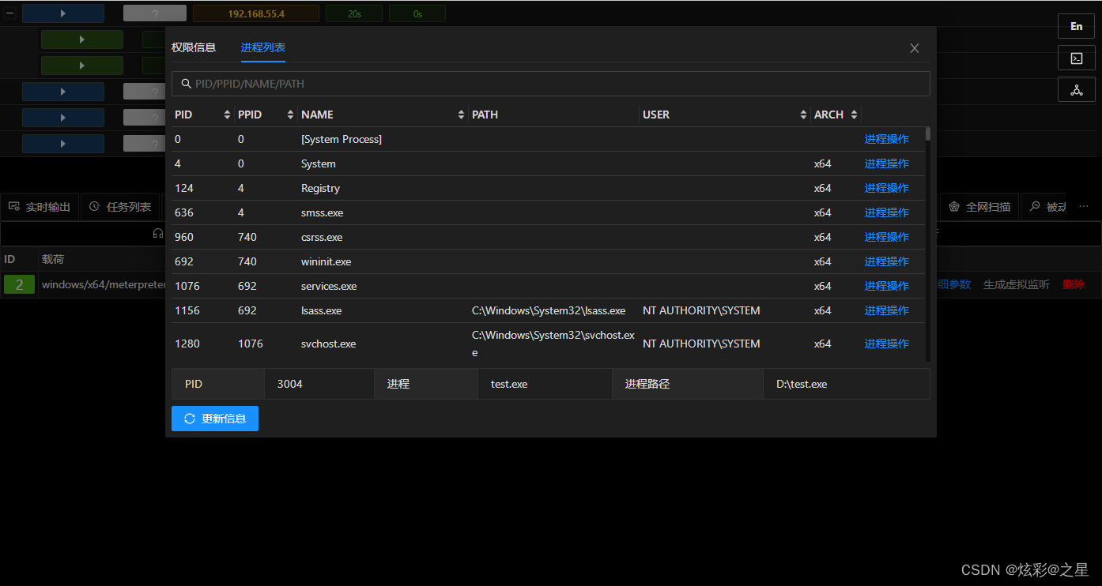Click 进程操作 for Registry
The width and height of the screenshot is (1102, 586).
886,188
